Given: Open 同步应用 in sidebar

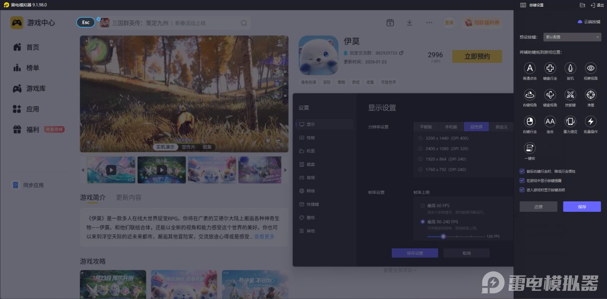Looking at the screenshot, I should point(28,185).
